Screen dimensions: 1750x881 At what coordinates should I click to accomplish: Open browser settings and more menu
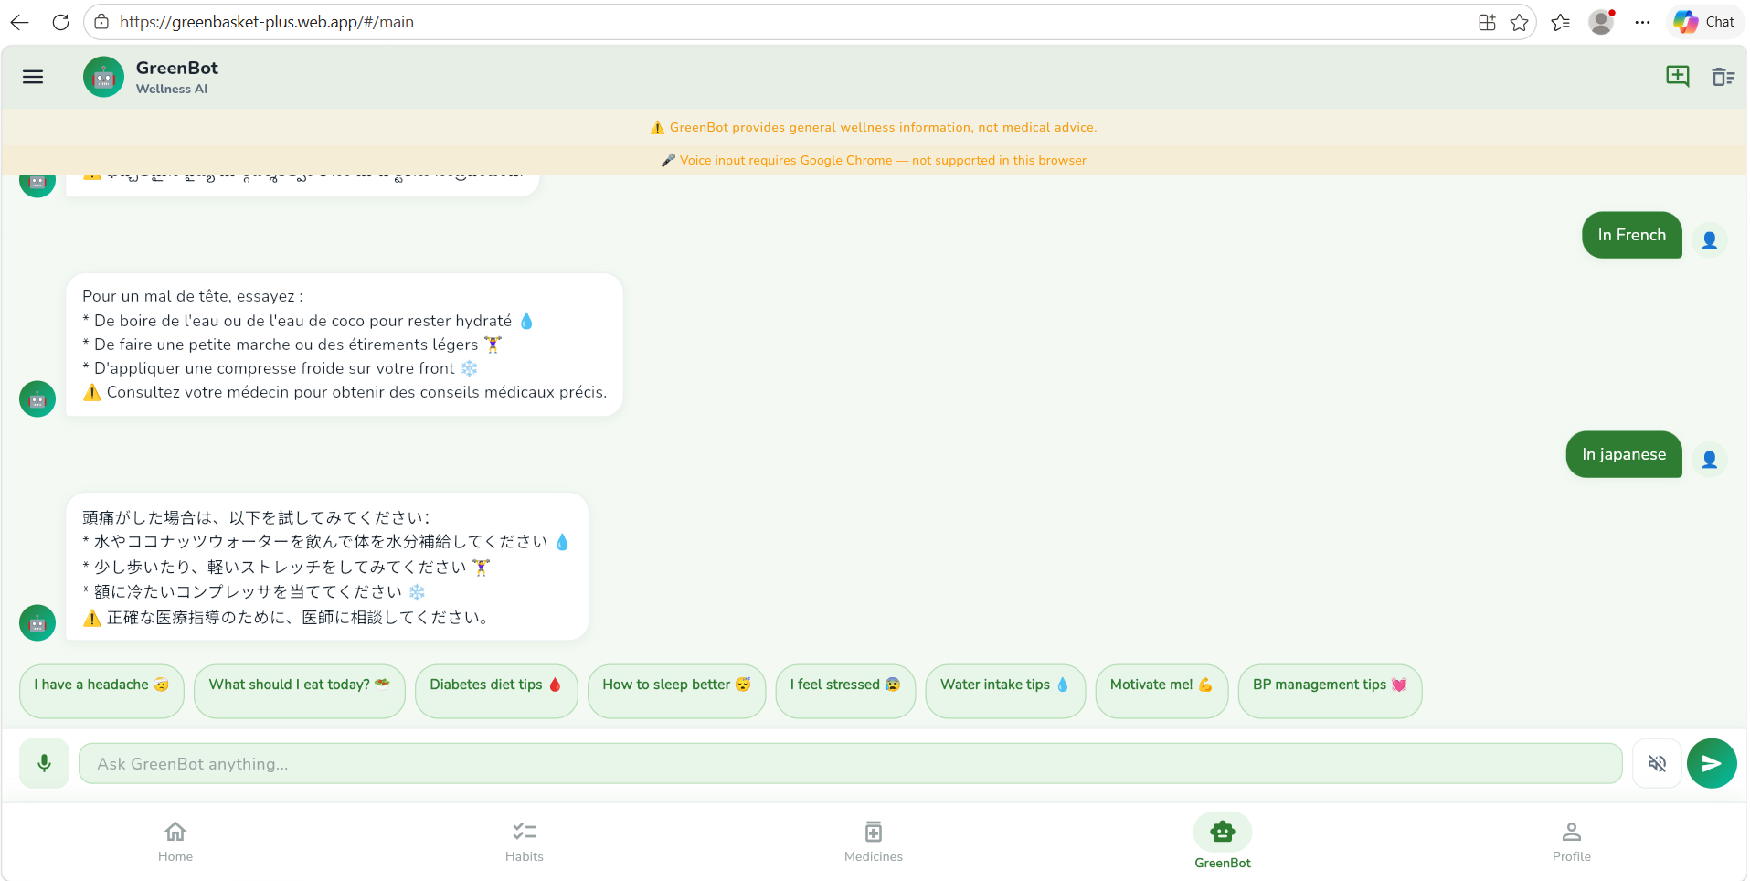[1642, 22]
